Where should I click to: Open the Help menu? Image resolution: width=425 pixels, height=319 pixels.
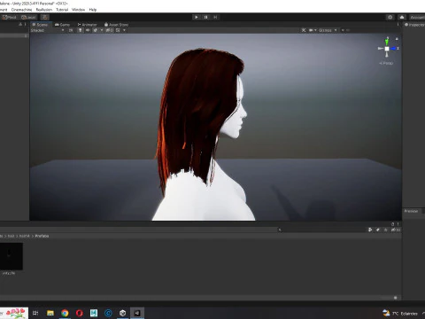click(x=93, y=10)
